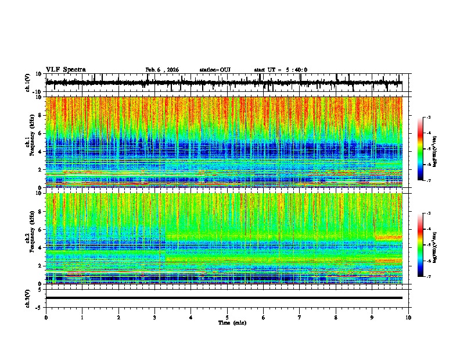Click the "start UT = 5:40:0" text
The image size is (460, 356).
tap(281, 70)
